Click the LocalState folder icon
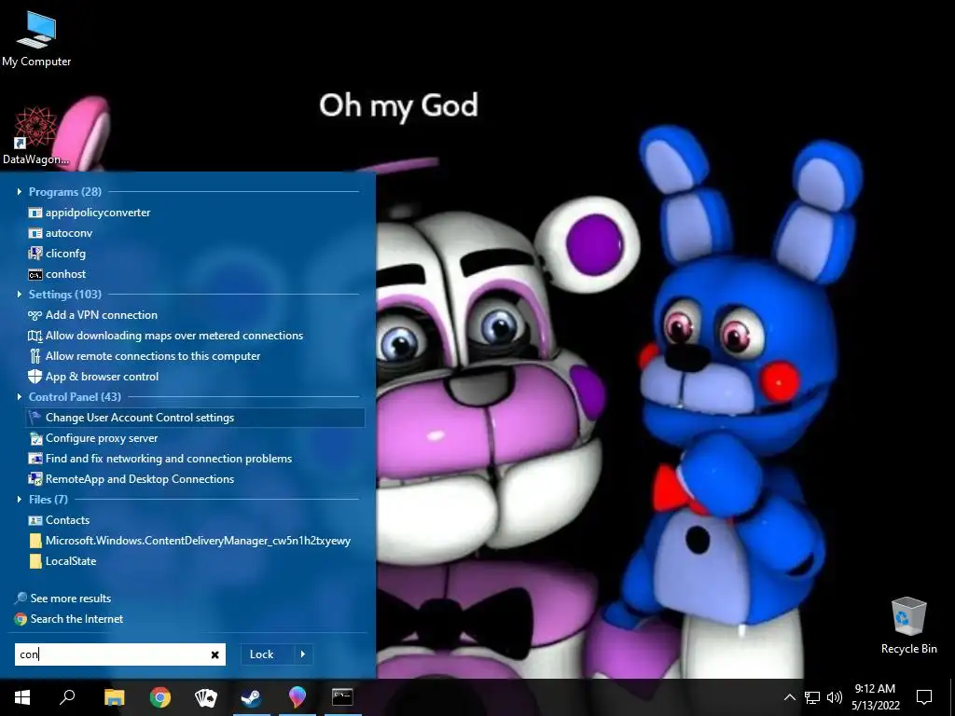This screenshot has height=716, width=955. pyautogui.click(x=35, y=561)
